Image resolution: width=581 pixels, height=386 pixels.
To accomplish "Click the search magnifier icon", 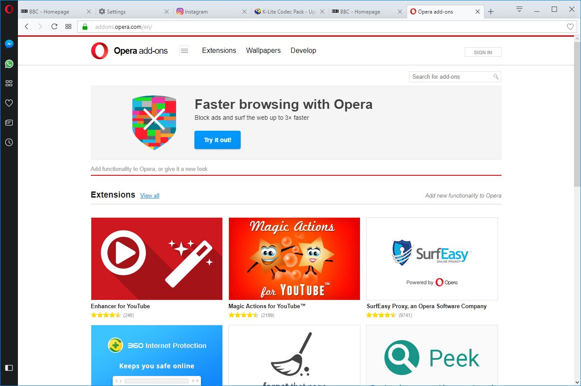I will click(496, 77).
